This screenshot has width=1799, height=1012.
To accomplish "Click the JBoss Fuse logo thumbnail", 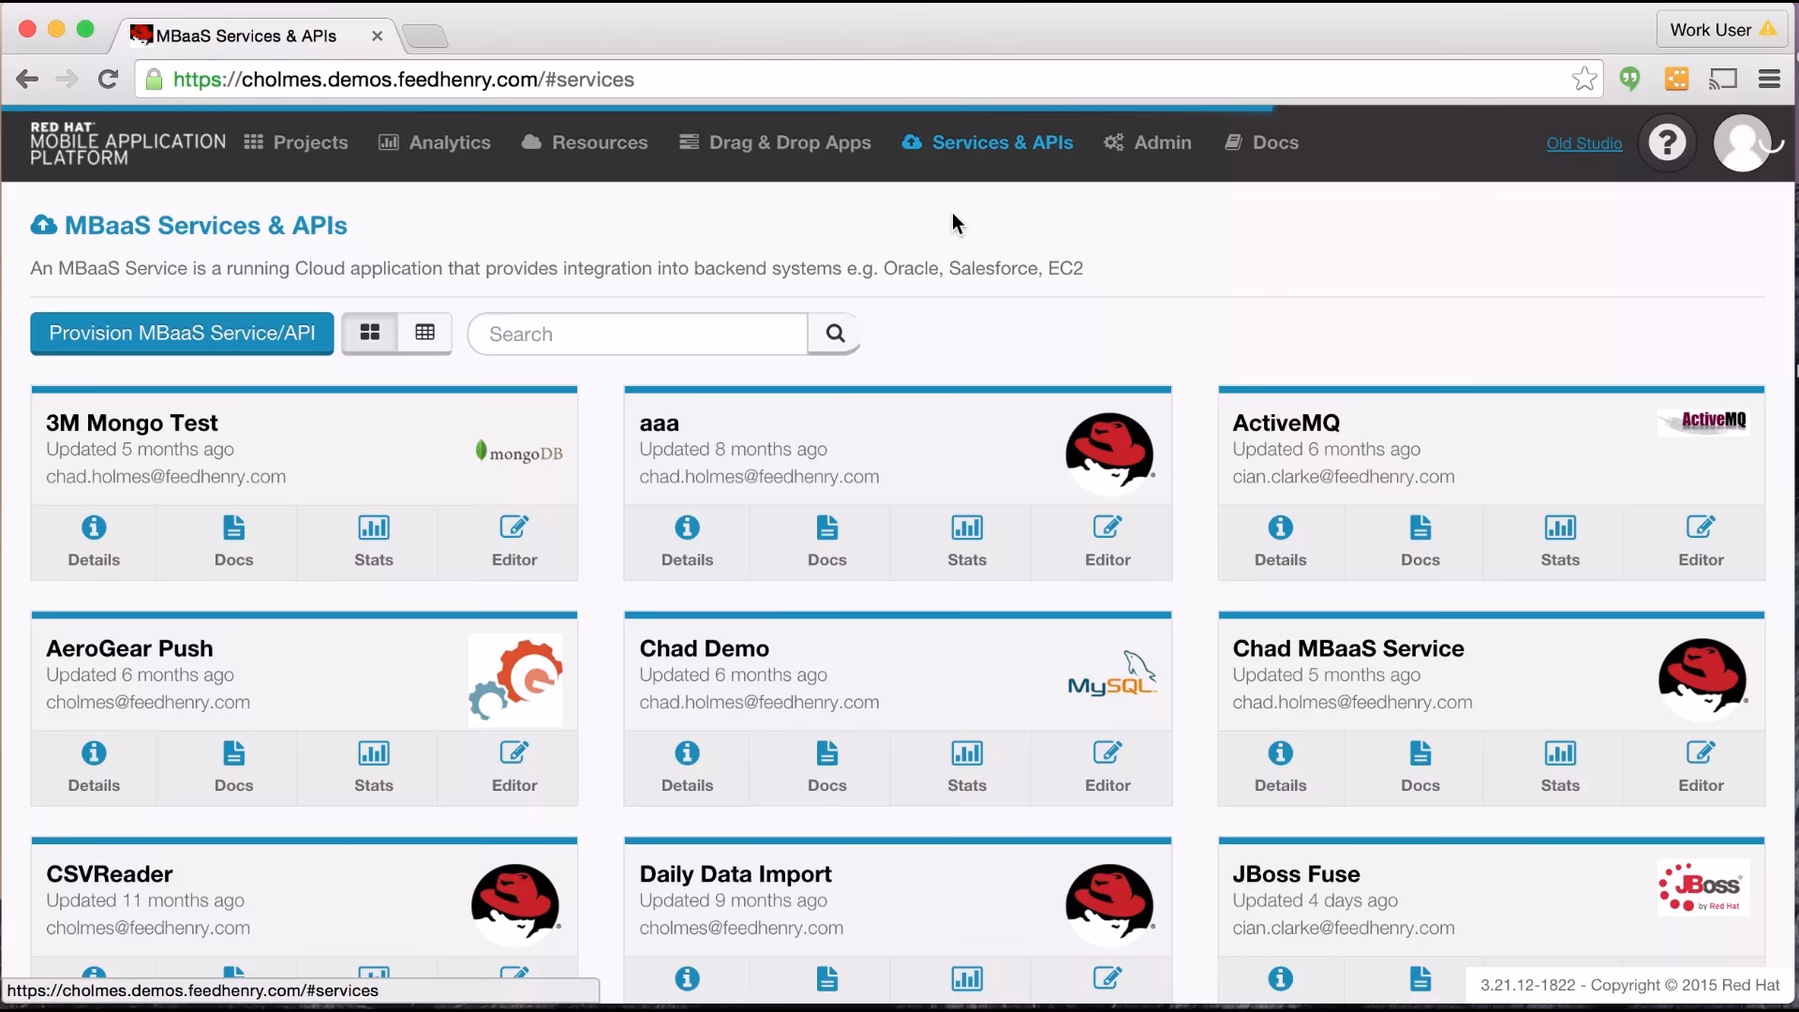I will pyautogui.click(x=1703, y=886).
